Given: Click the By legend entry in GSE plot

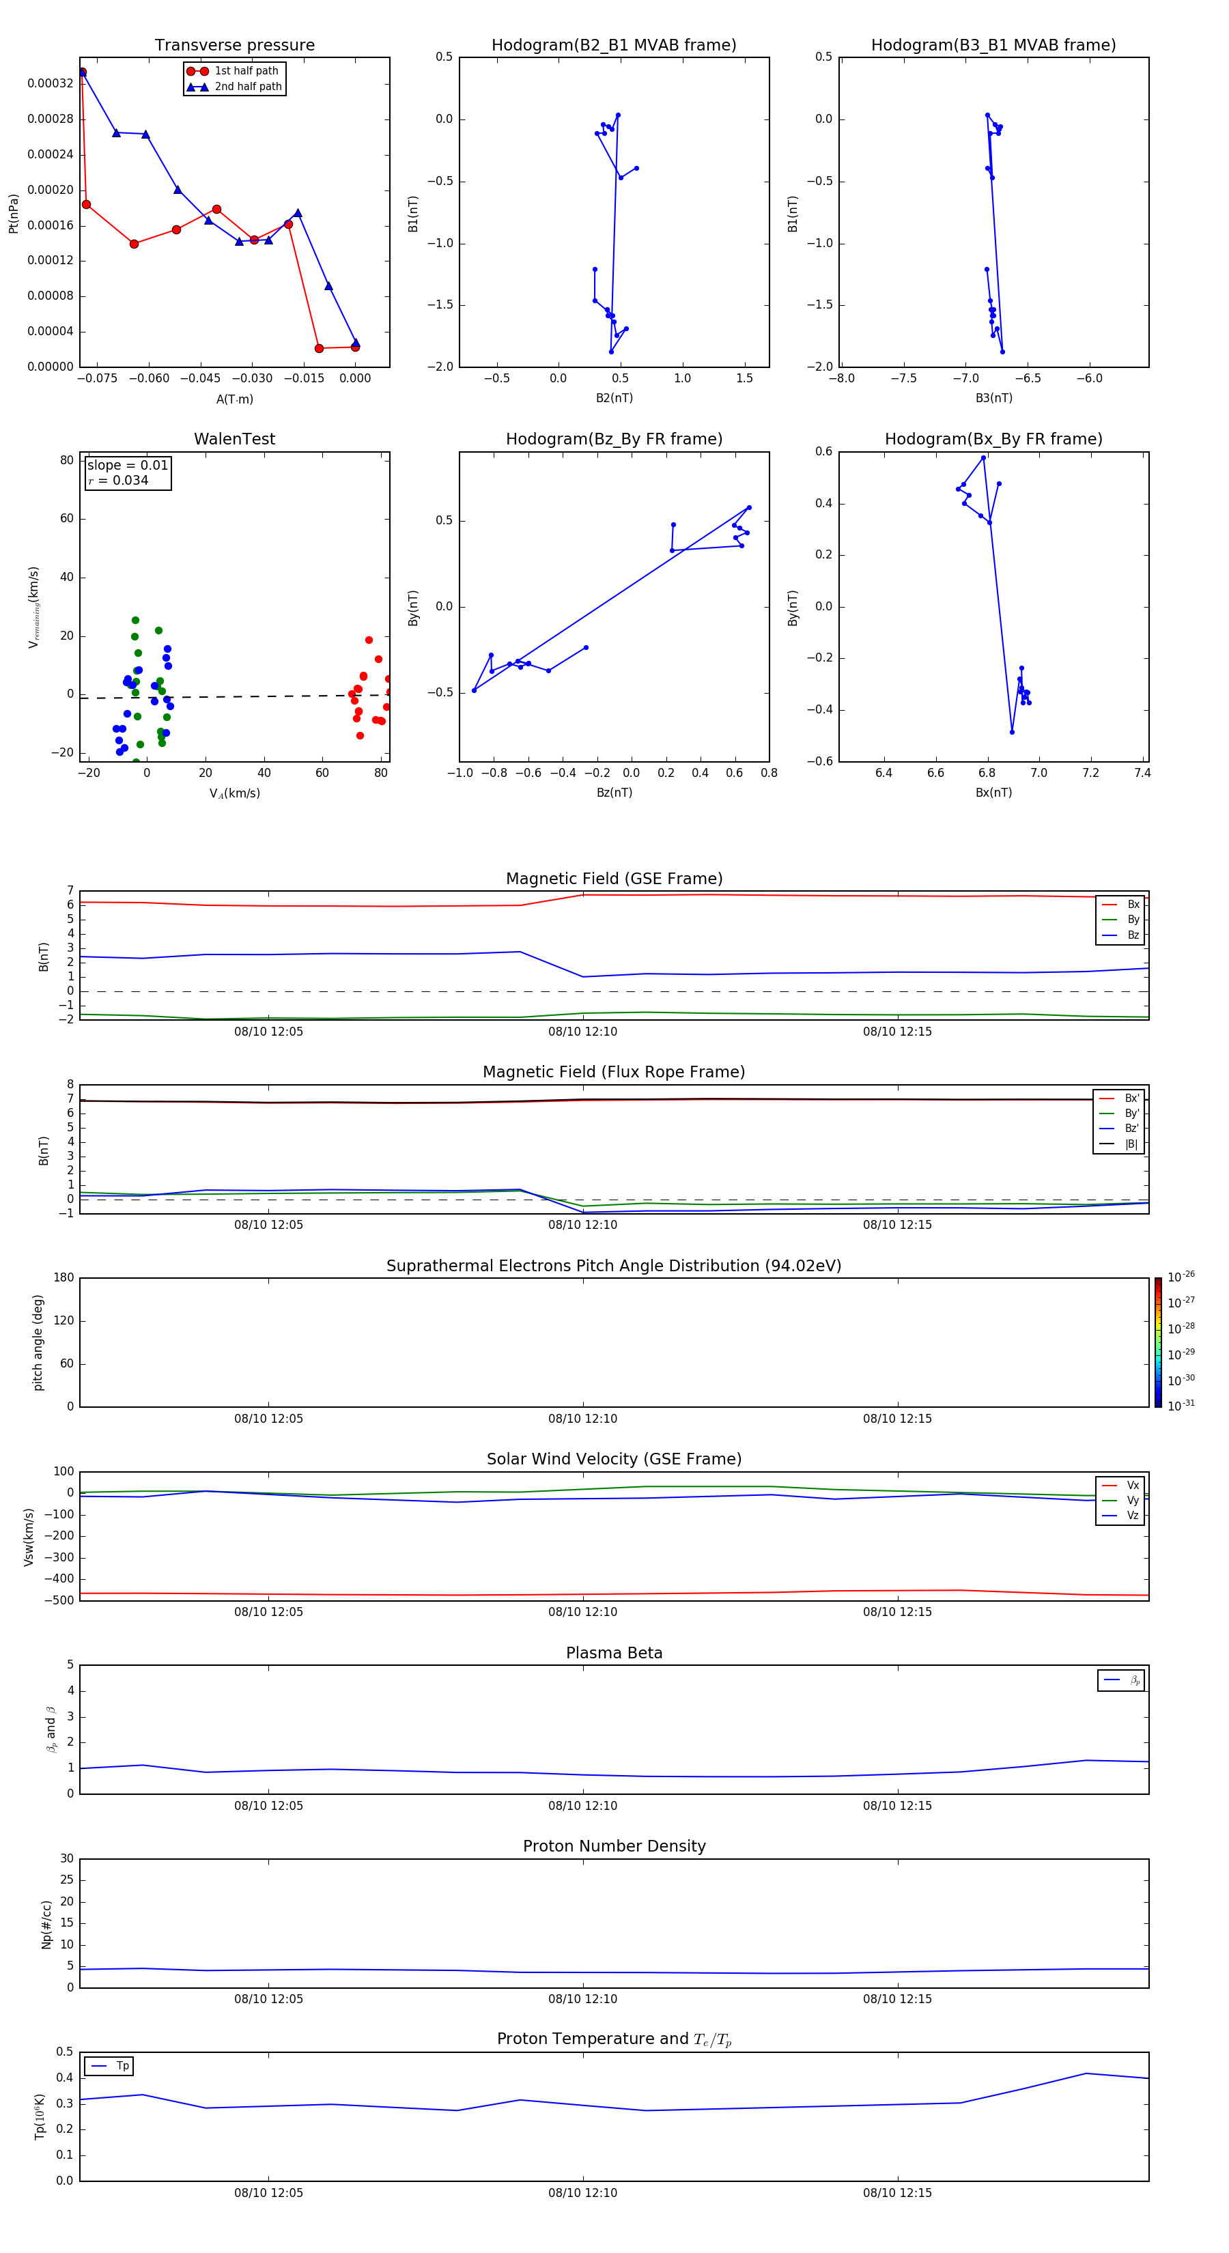Looking at the screenshot, I should pos(1120,919).
